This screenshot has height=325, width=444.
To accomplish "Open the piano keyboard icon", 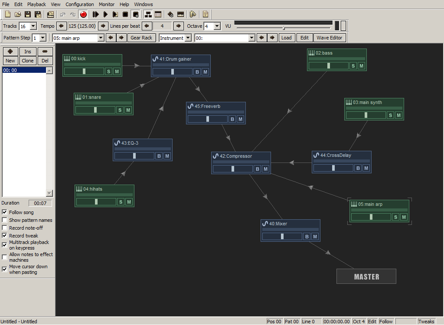I will 180,14.
